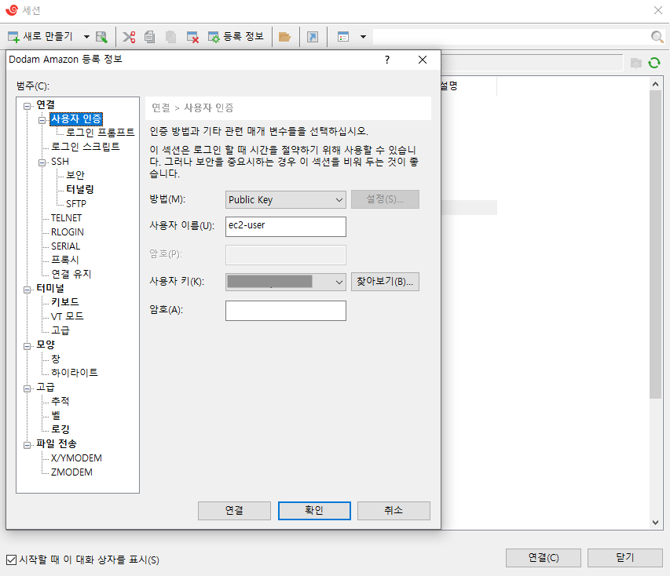The image size is (670, 576).
Task: Select 창 under 모양
Action: click(x=56, y=359)
